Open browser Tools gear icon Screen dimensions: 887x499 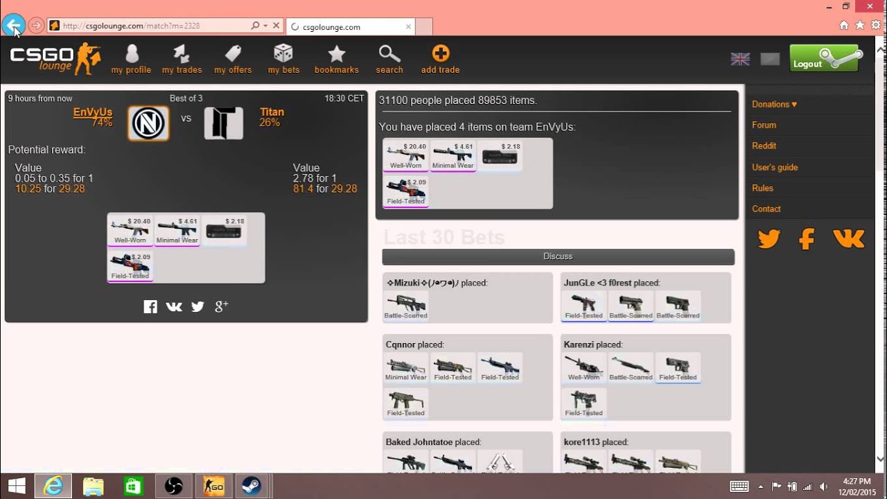pos(876,25)
